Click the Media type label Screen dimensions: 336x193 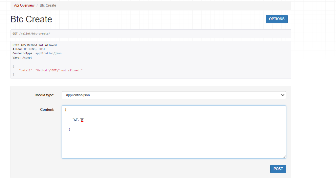[45, 95]
